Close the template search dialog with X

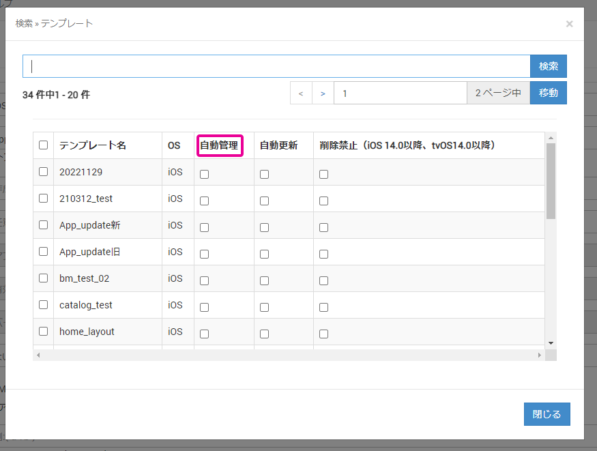point(569,24)
